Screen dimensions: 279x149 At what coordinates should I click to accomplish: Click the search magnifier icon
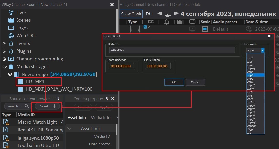[27, 106]
